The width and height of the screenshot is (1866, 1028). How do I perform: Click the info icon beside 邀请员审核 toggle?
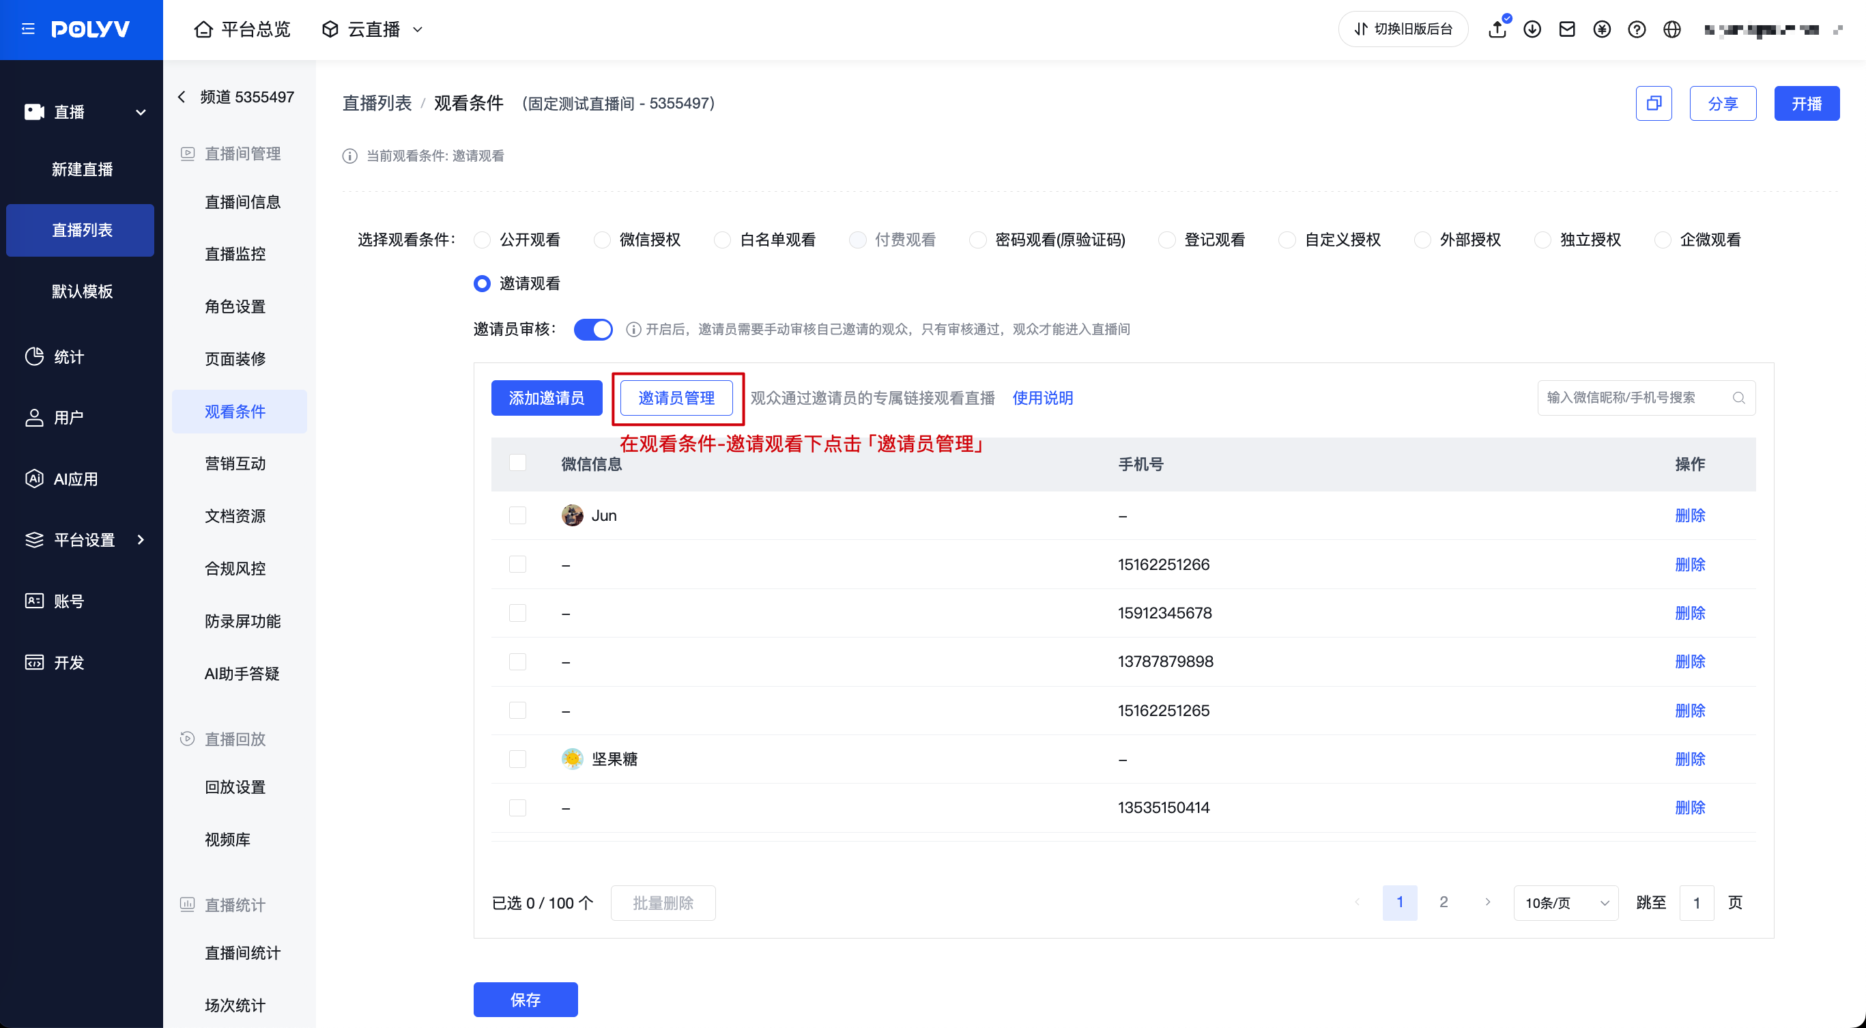point(633,330)
